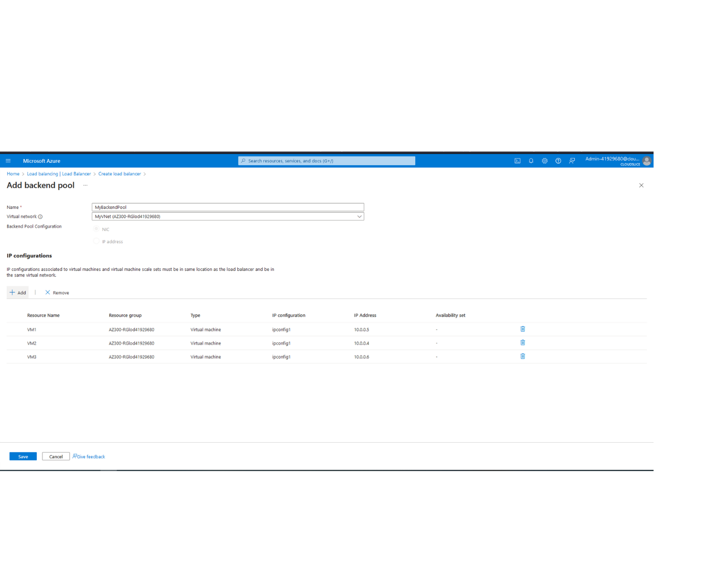This screenshot has width=716, height=573.
Task: Return to Create load balancer breadcrumb
Action: (119, 174)
